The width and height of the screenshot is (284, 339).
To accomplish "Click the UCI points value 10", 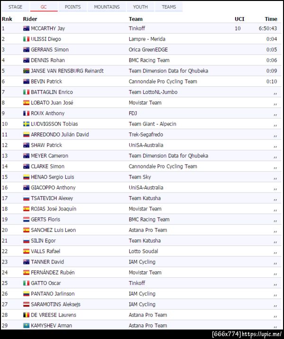I will pos(238,28).
